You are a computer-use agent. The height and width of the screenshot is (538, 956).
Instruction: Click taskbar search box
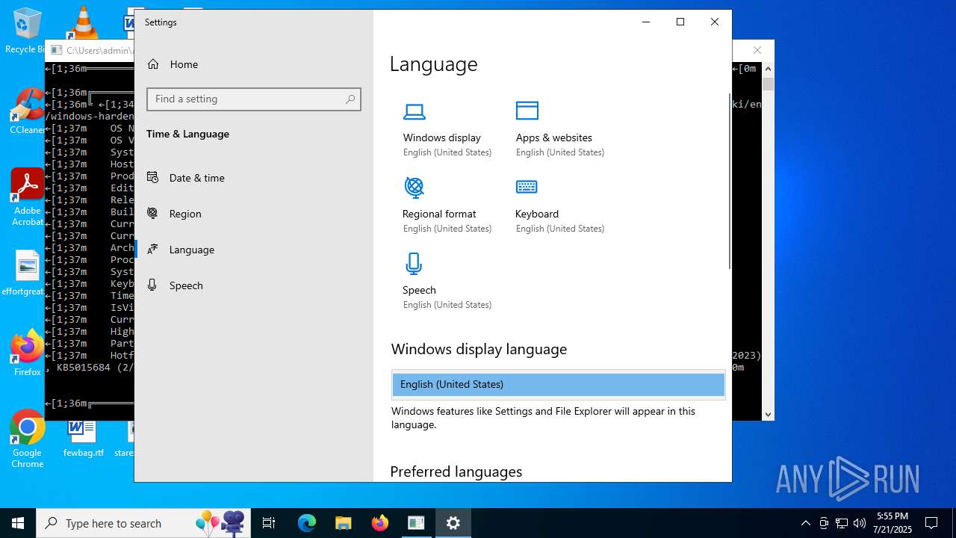click(144, 523)
